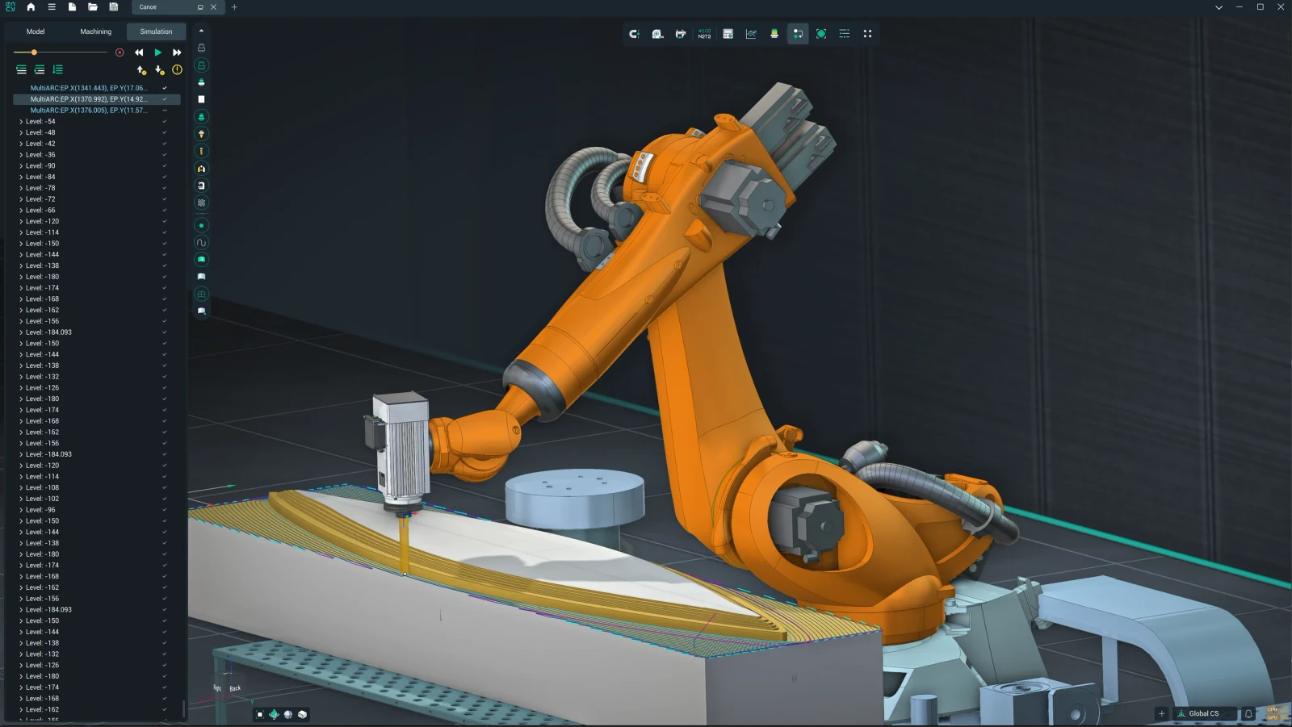Collapse the vertical visibility toolbar
The height and width of the screenshot is (727, 1292).
(201, 31)
